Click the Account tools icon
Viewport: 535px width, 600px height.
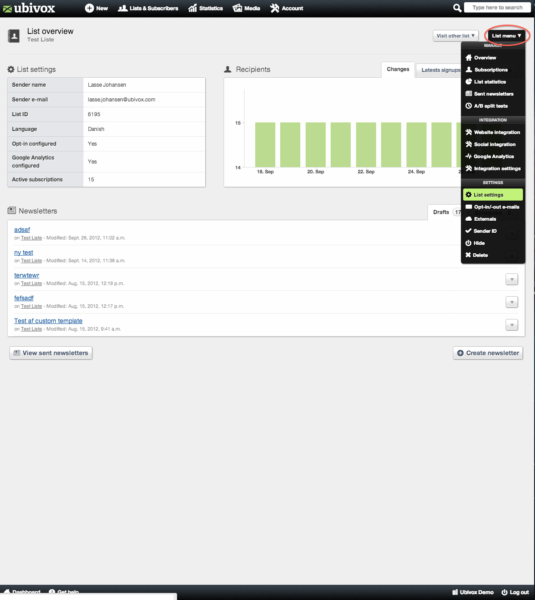(x=275, y=8)
